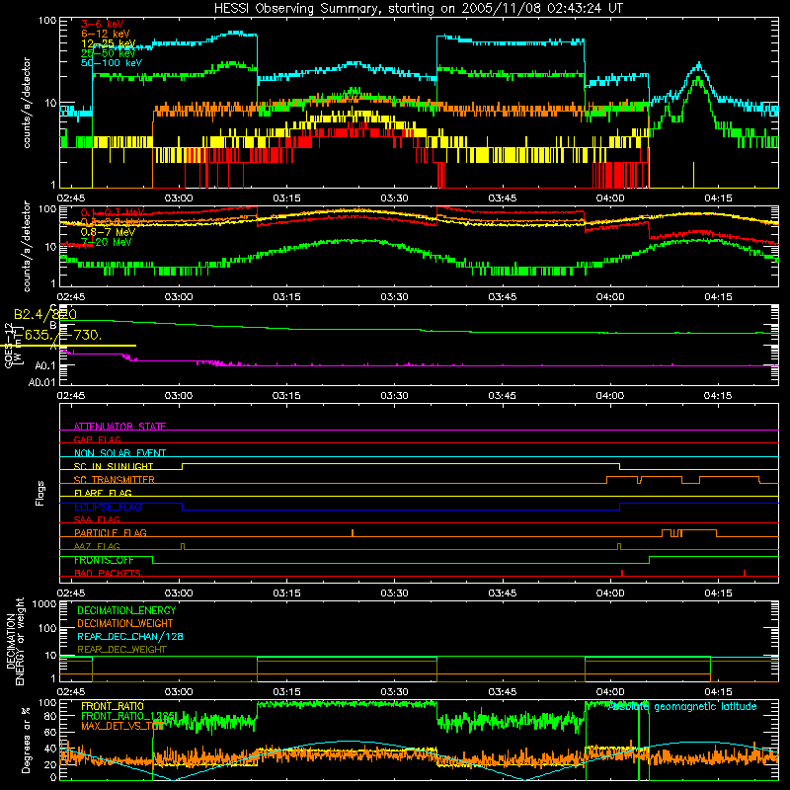Image resolution: width=790 pixels, height=790 pixels.
Task: Click the REAR_DEC_CHAN/128 legend label
Action: point(130,636)
